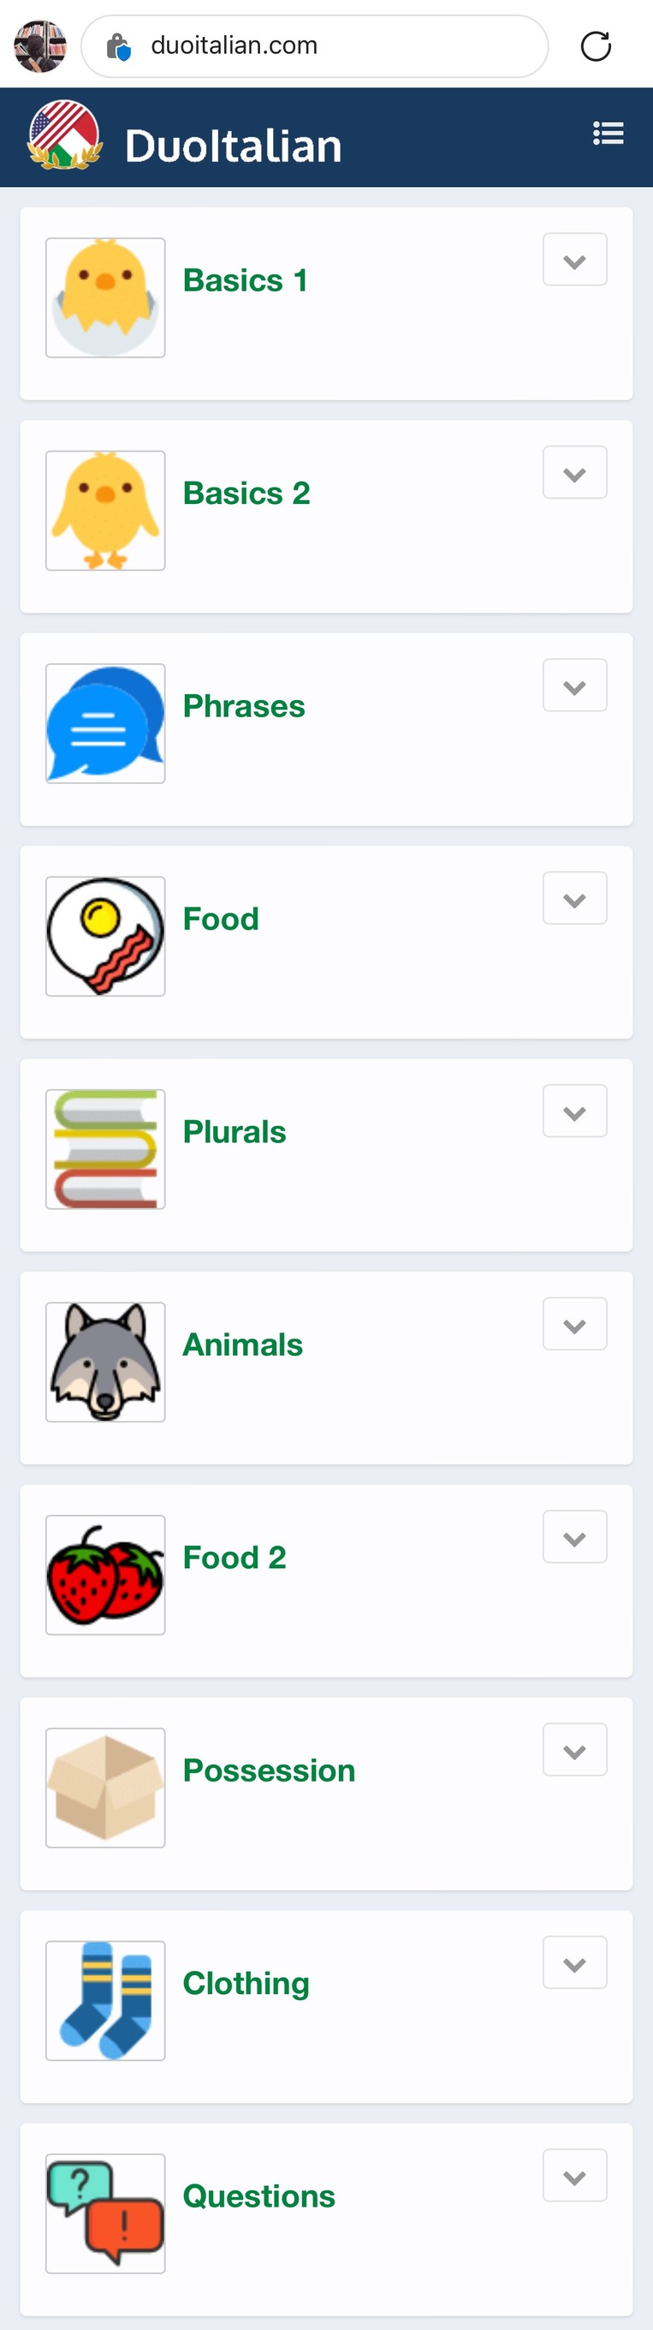Click the yellow chick Basics 2 icon
653x2330 pixels.
pyautogui.click(x=105, y=510)
